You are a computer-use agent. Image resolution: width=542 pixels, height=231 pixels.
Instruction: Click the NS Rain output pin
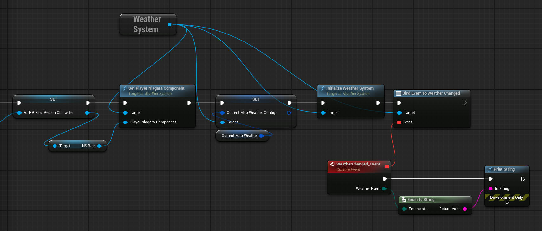pos(99,146)
